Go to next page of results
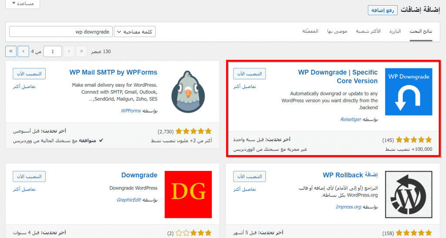 [24, 51]
